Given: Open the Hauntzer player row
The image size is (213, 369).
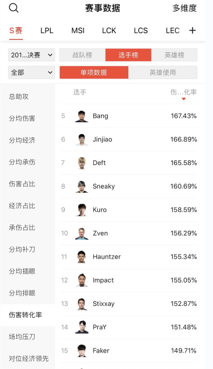Looking at the screenshot, I should click(128, 257).
